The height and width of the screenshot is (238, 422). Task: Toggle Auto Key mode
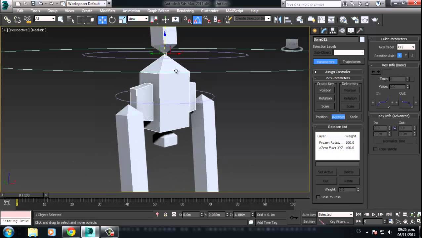pos(309,215)
